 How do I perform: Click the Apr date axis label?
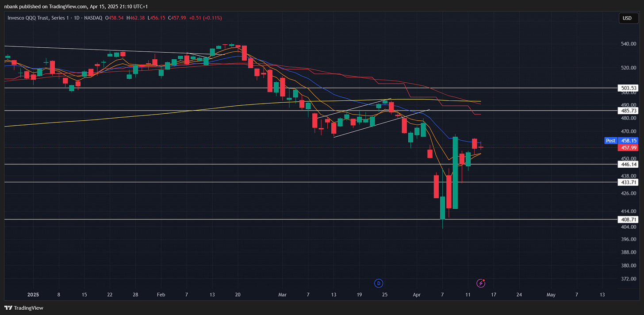coord(417,294)
